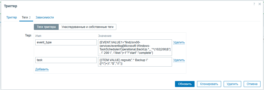This screenshot has width=264, height=90.
Task: Click the Отмена button
Action: point(252,84)
